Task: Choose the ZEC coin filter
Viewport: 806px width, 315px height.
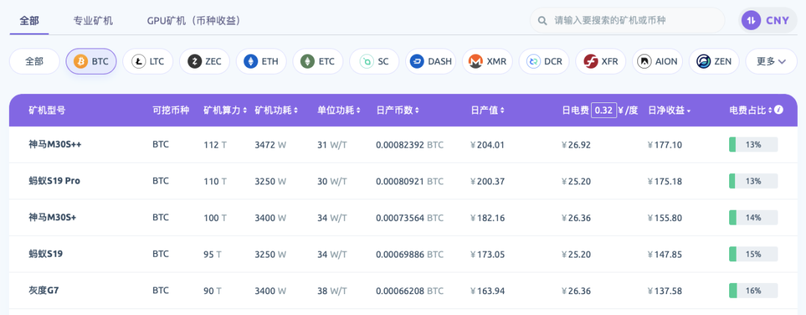Action: pyautogui.click(x=204, y=61)
